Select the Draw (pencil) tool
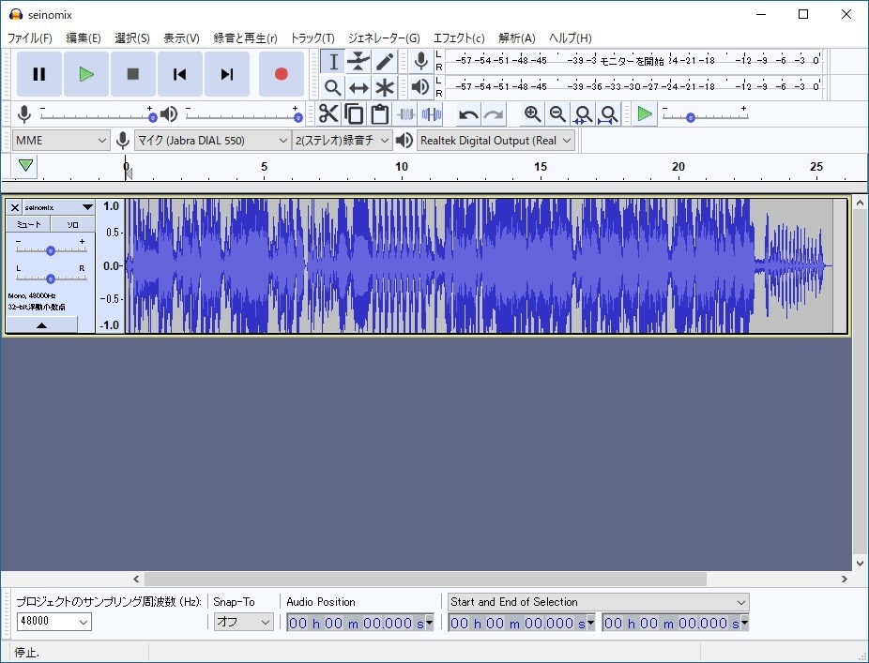Viewport: 869px width, 663px height. [385, 62]
